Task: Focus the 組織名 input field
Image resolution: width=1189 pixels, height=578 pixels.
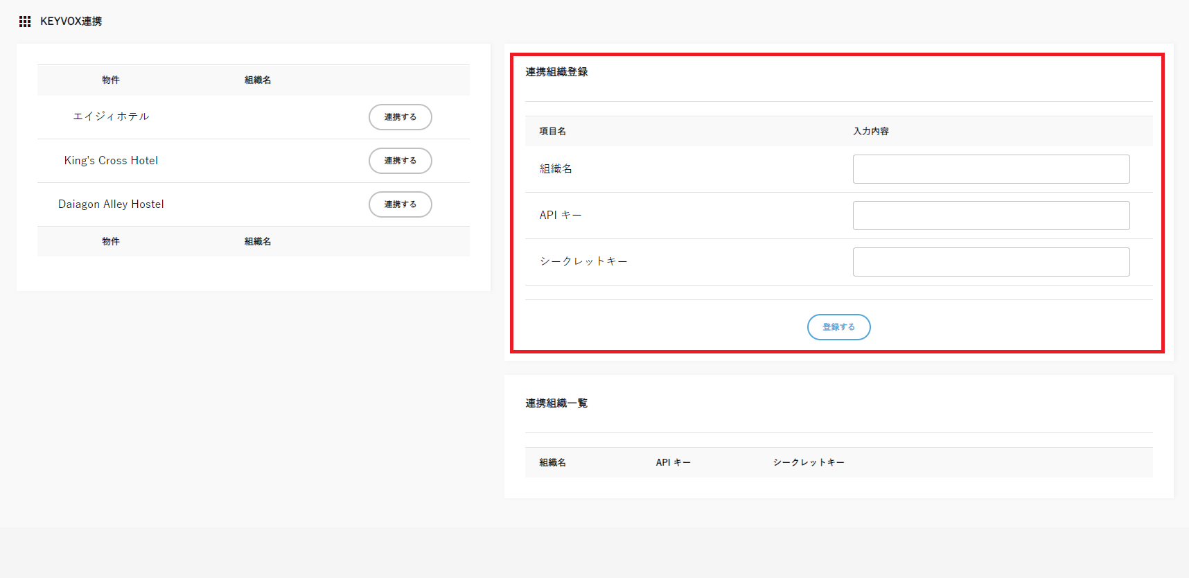Action: (x=991, y=169)
